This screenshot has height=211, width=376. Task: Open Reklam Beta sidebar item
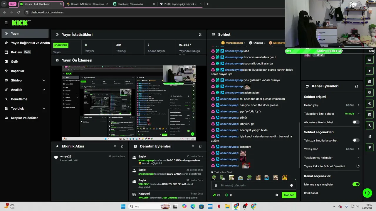click(x=25, y=52)
